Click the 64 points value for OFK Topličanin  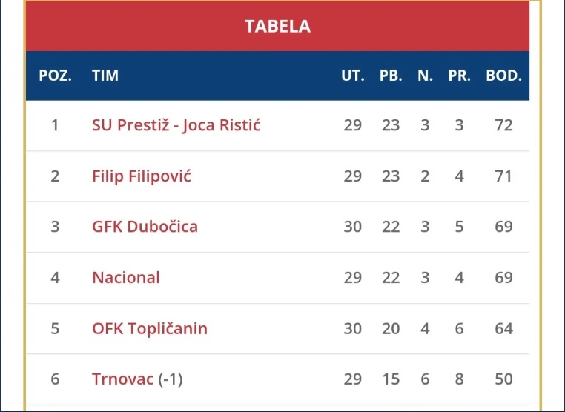(504, 328)
